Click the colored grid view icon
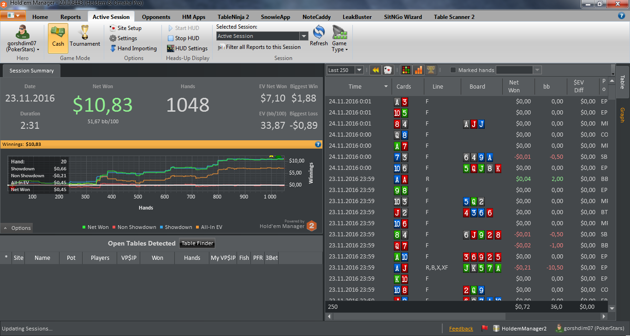The width and height of the screenshot is (630, 336). (406, 70)
